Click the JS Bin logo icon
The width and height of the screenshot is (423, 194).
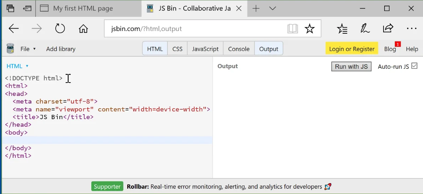click(x=11, y=48)
